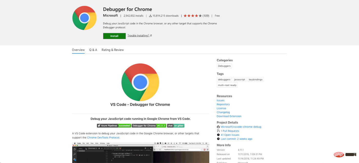Click the large Chrome logo in the Overview

click(x=140, y=82)
